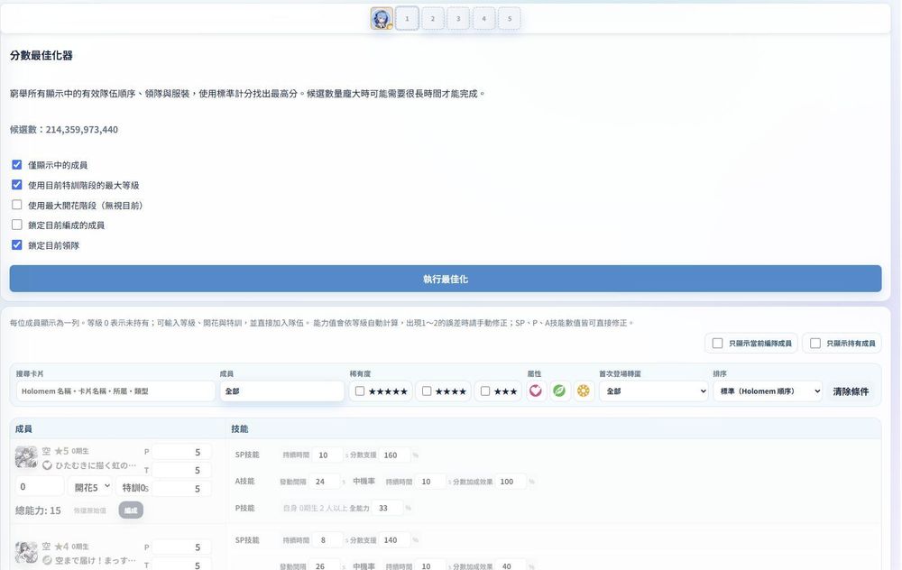Uncheck 鎖定目前領隊 checkbox

point(17,245)
